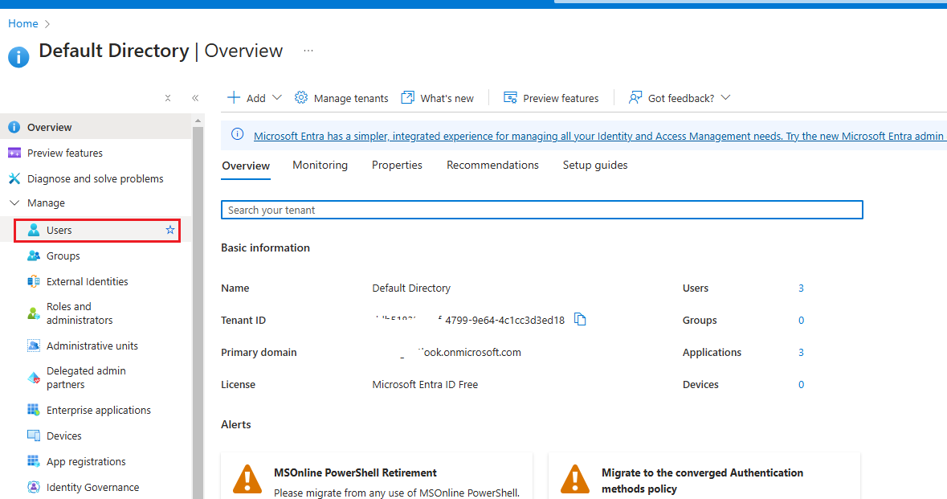Image resolution: width=947 pixels, height=499 pixels.
Task: Click the Search your tenant field
Action: [541, 211]
